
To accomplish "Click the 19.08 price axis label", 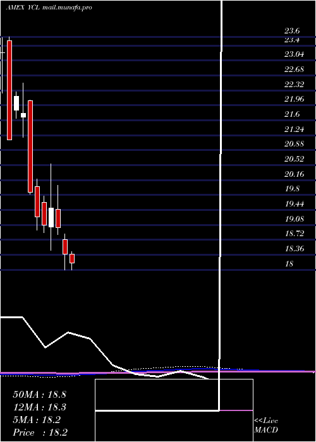I will tap(295, 218).
